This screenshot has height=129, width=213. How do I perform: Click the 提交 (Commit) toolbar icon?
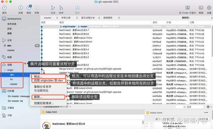coord(4,8)
